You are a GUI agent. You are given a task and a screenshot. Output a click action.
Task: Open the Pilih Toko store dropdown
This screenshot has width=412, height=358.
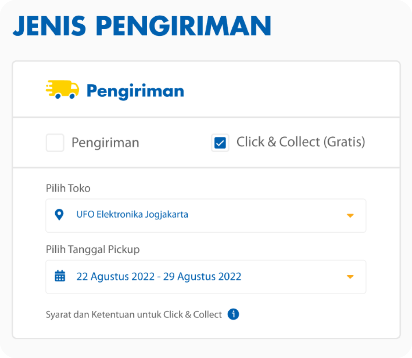206,216
